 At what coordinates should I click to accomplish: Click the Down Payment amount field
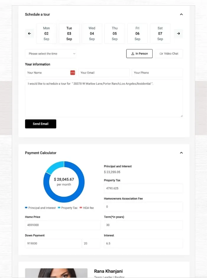click(53, 243)
